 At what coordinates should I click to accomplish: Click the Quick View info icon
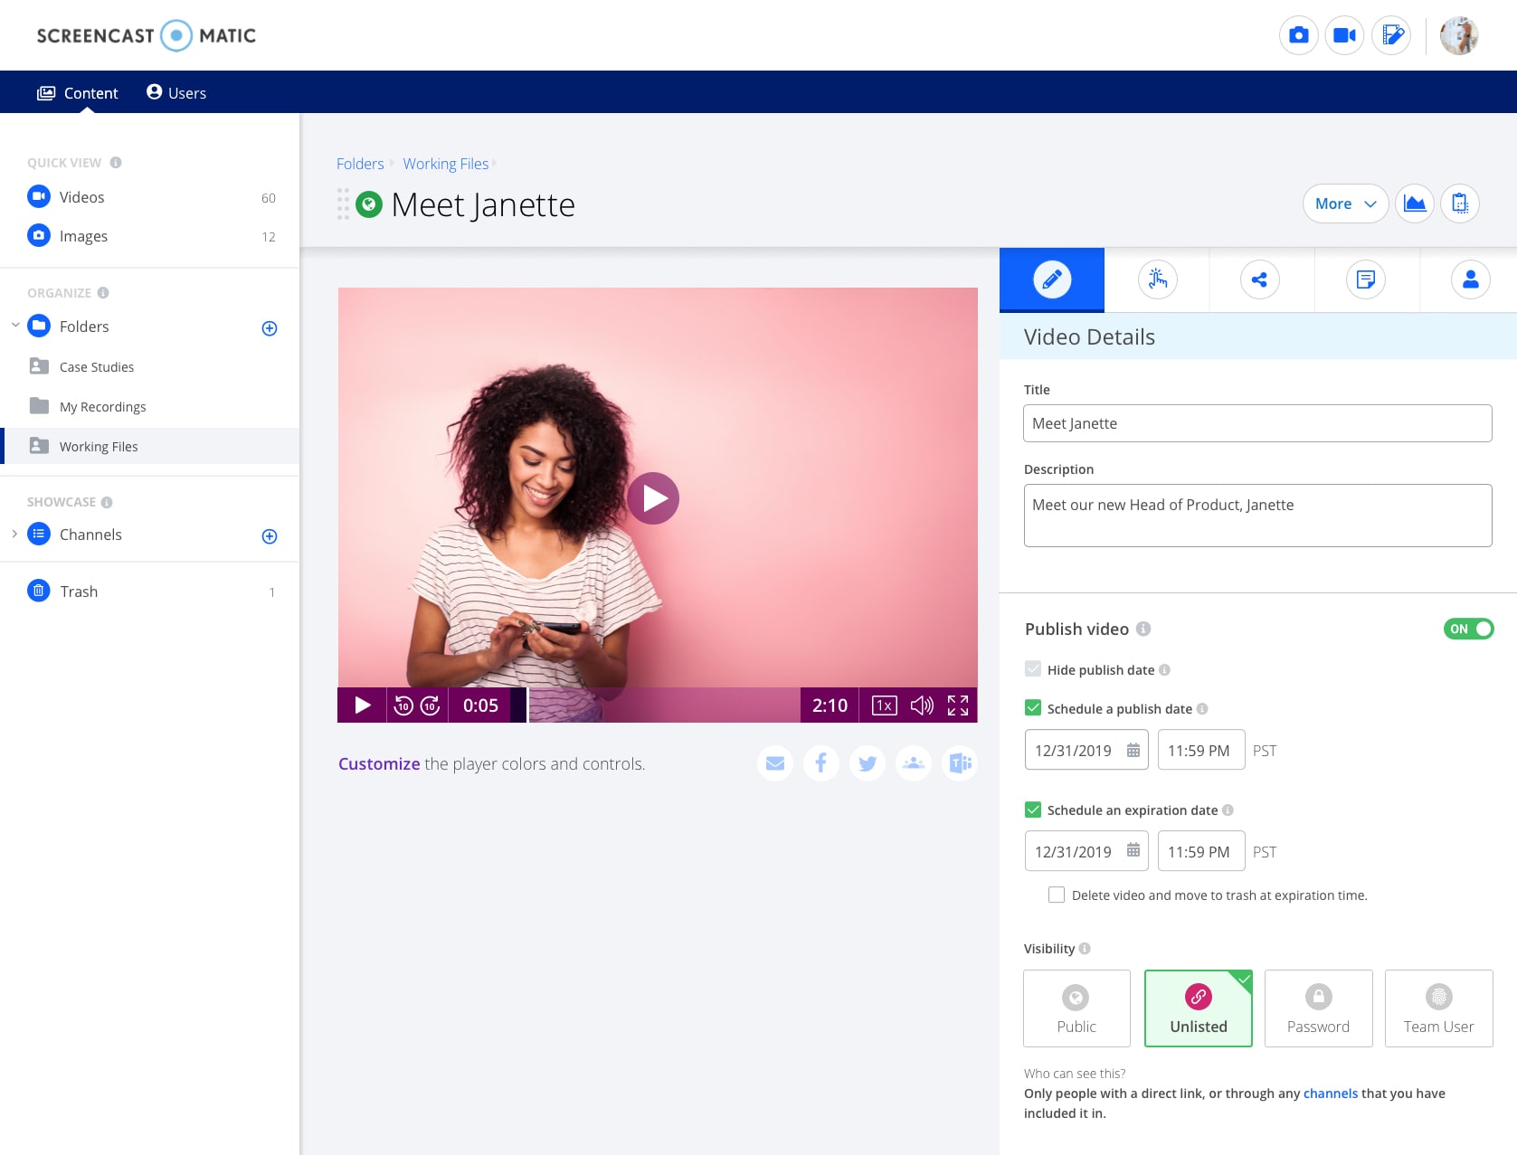[116, 163]
